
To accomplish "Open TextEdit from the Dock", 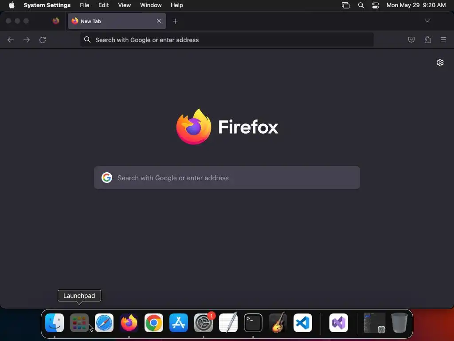I will pyautogui.click(x=228, y=322).
